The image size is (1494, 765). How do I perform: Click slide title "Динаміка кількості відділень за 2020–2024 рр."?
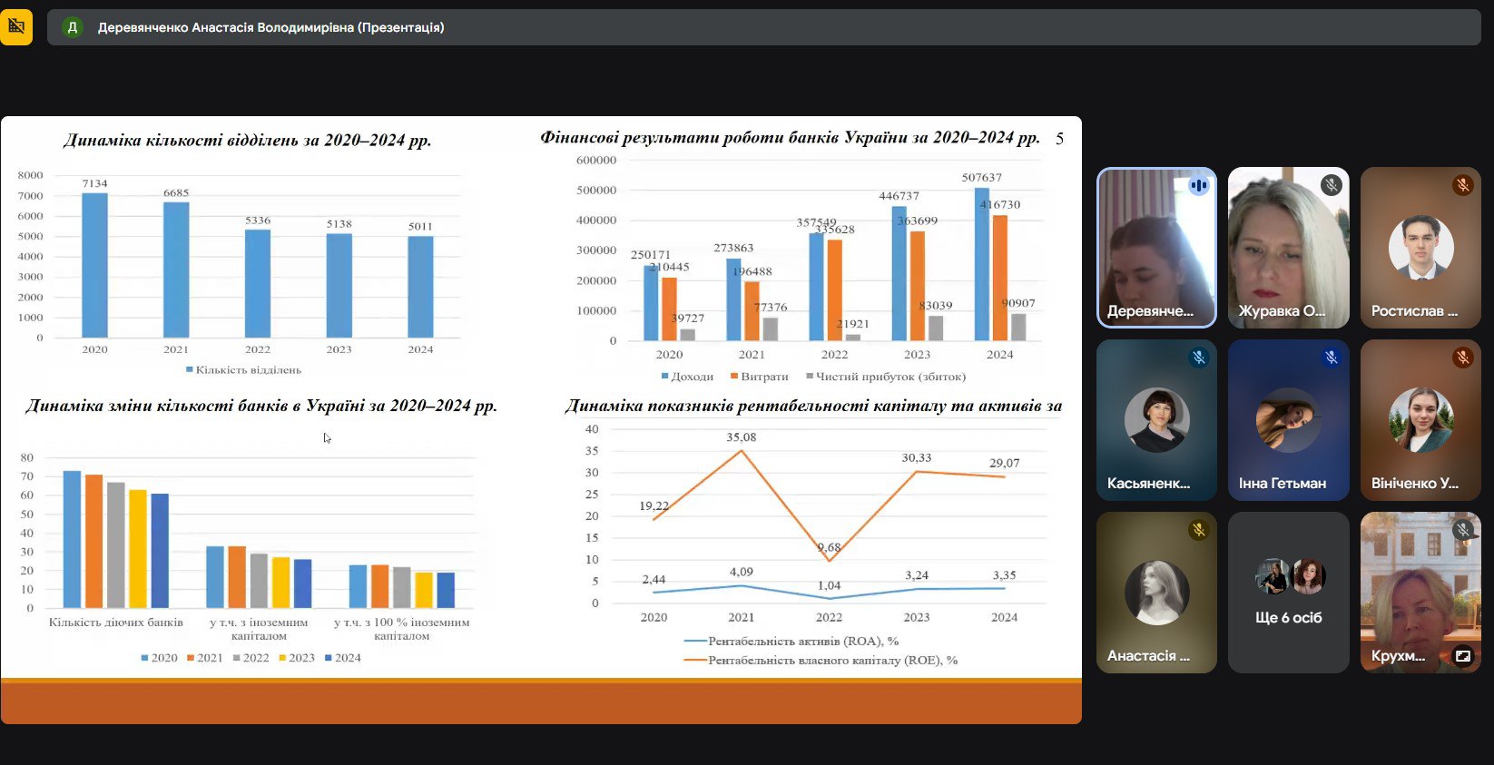tap(247, 141)
